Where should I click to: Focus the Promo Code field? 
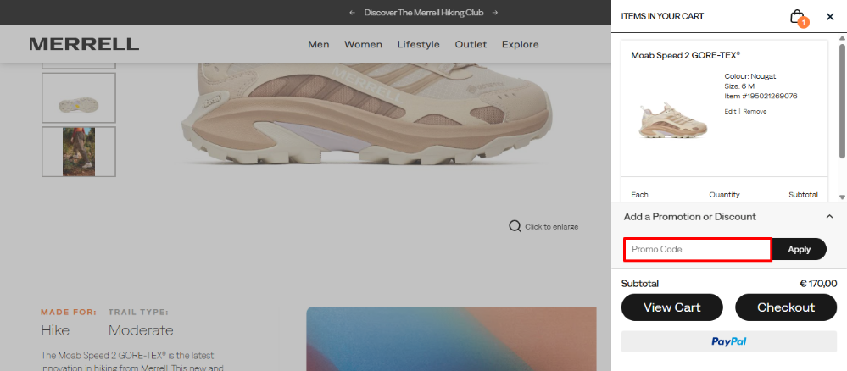click(698, 250)
